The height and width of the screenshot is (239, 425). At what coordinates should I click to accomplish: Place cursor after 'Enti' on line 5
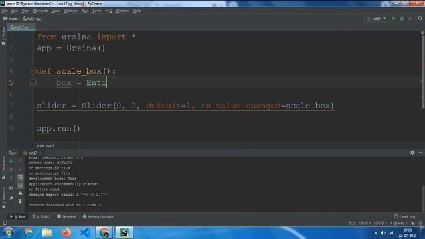107,82
